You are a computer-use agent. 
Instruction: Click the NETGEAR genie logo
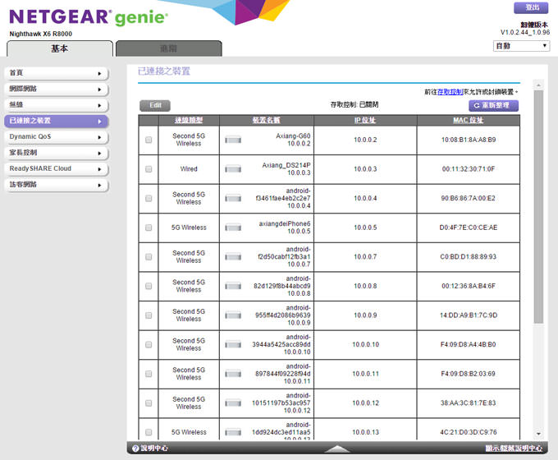pyautogui.click(x=89, y=18)
